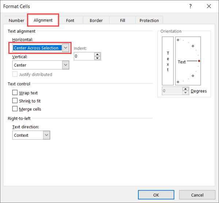Switch to the Number tab
The width and height of the screenshot is (219, 203).
(16, 21)
